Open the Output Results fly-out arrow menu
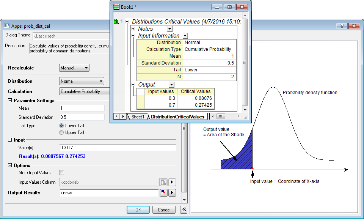364x219 pixels. click(x=172, y=193)
